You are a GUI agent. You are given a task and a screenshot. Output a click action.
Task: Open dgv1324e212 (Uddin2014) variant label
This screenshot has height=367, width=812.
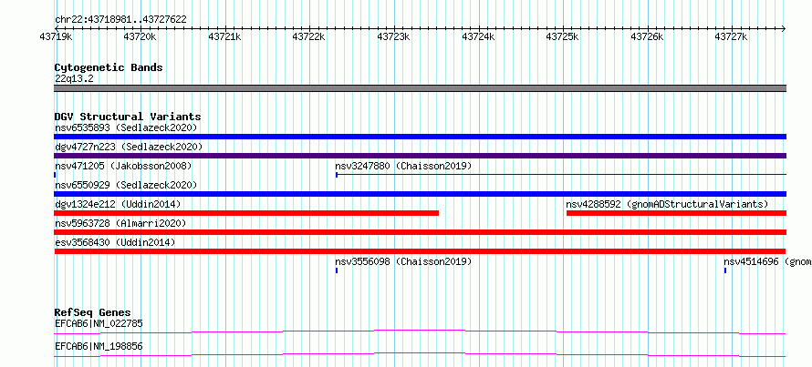click(118, 204)
